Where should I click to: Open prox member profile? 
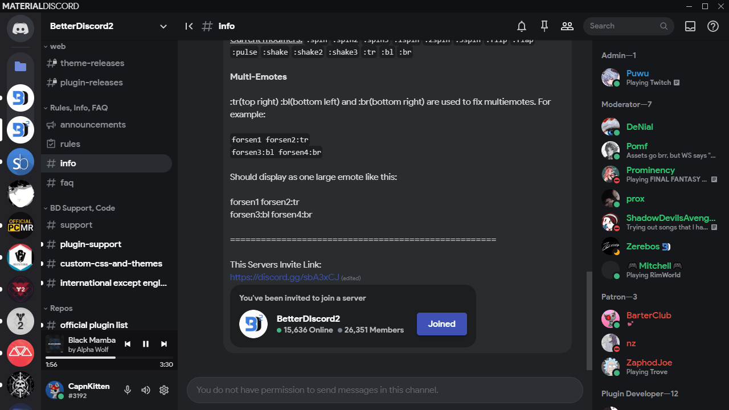(x=658, y=198)
